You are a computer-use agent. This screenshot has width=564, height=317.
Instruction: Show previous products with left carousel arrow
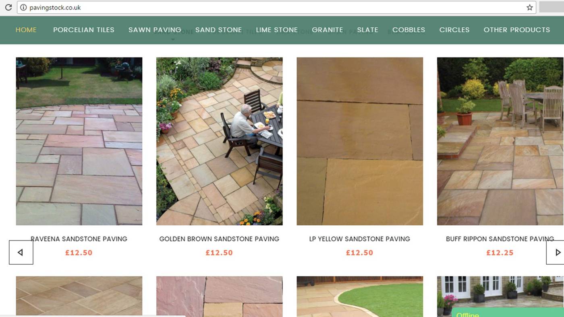[x=21, y=252]
